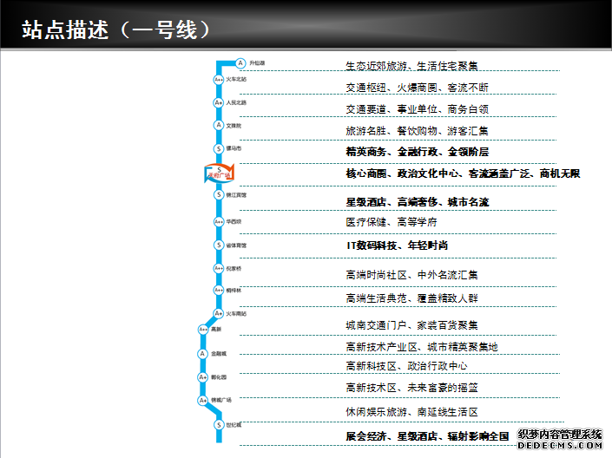Screen dimensions: 612x458
Task: Click the 火车南站 A+ station marker
Action: point(219,313)
